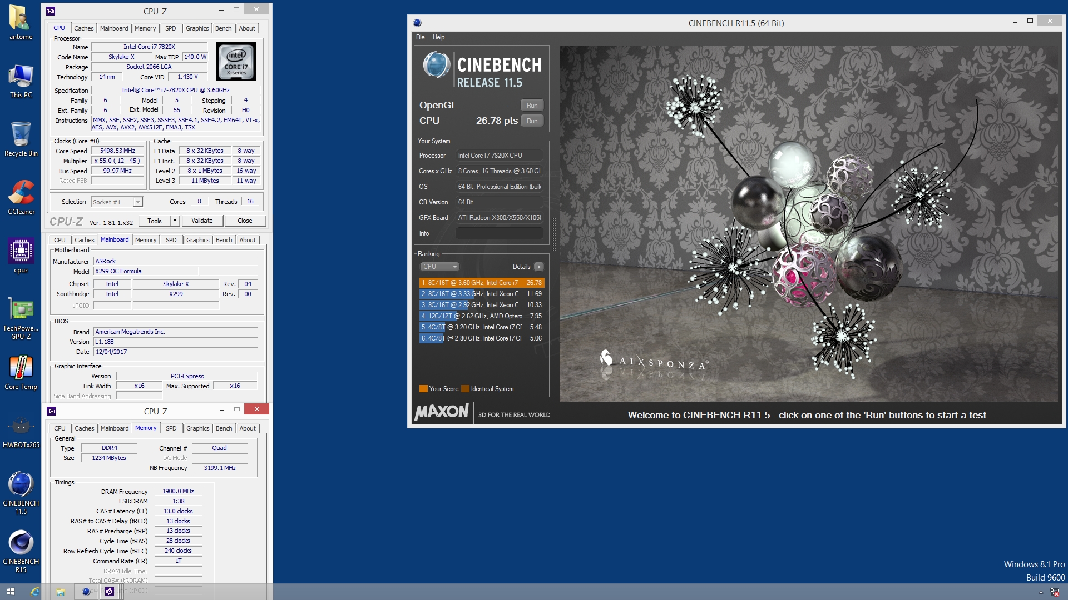
Task: Open File Explorer from the taskbar
Action: coord(61,592)
